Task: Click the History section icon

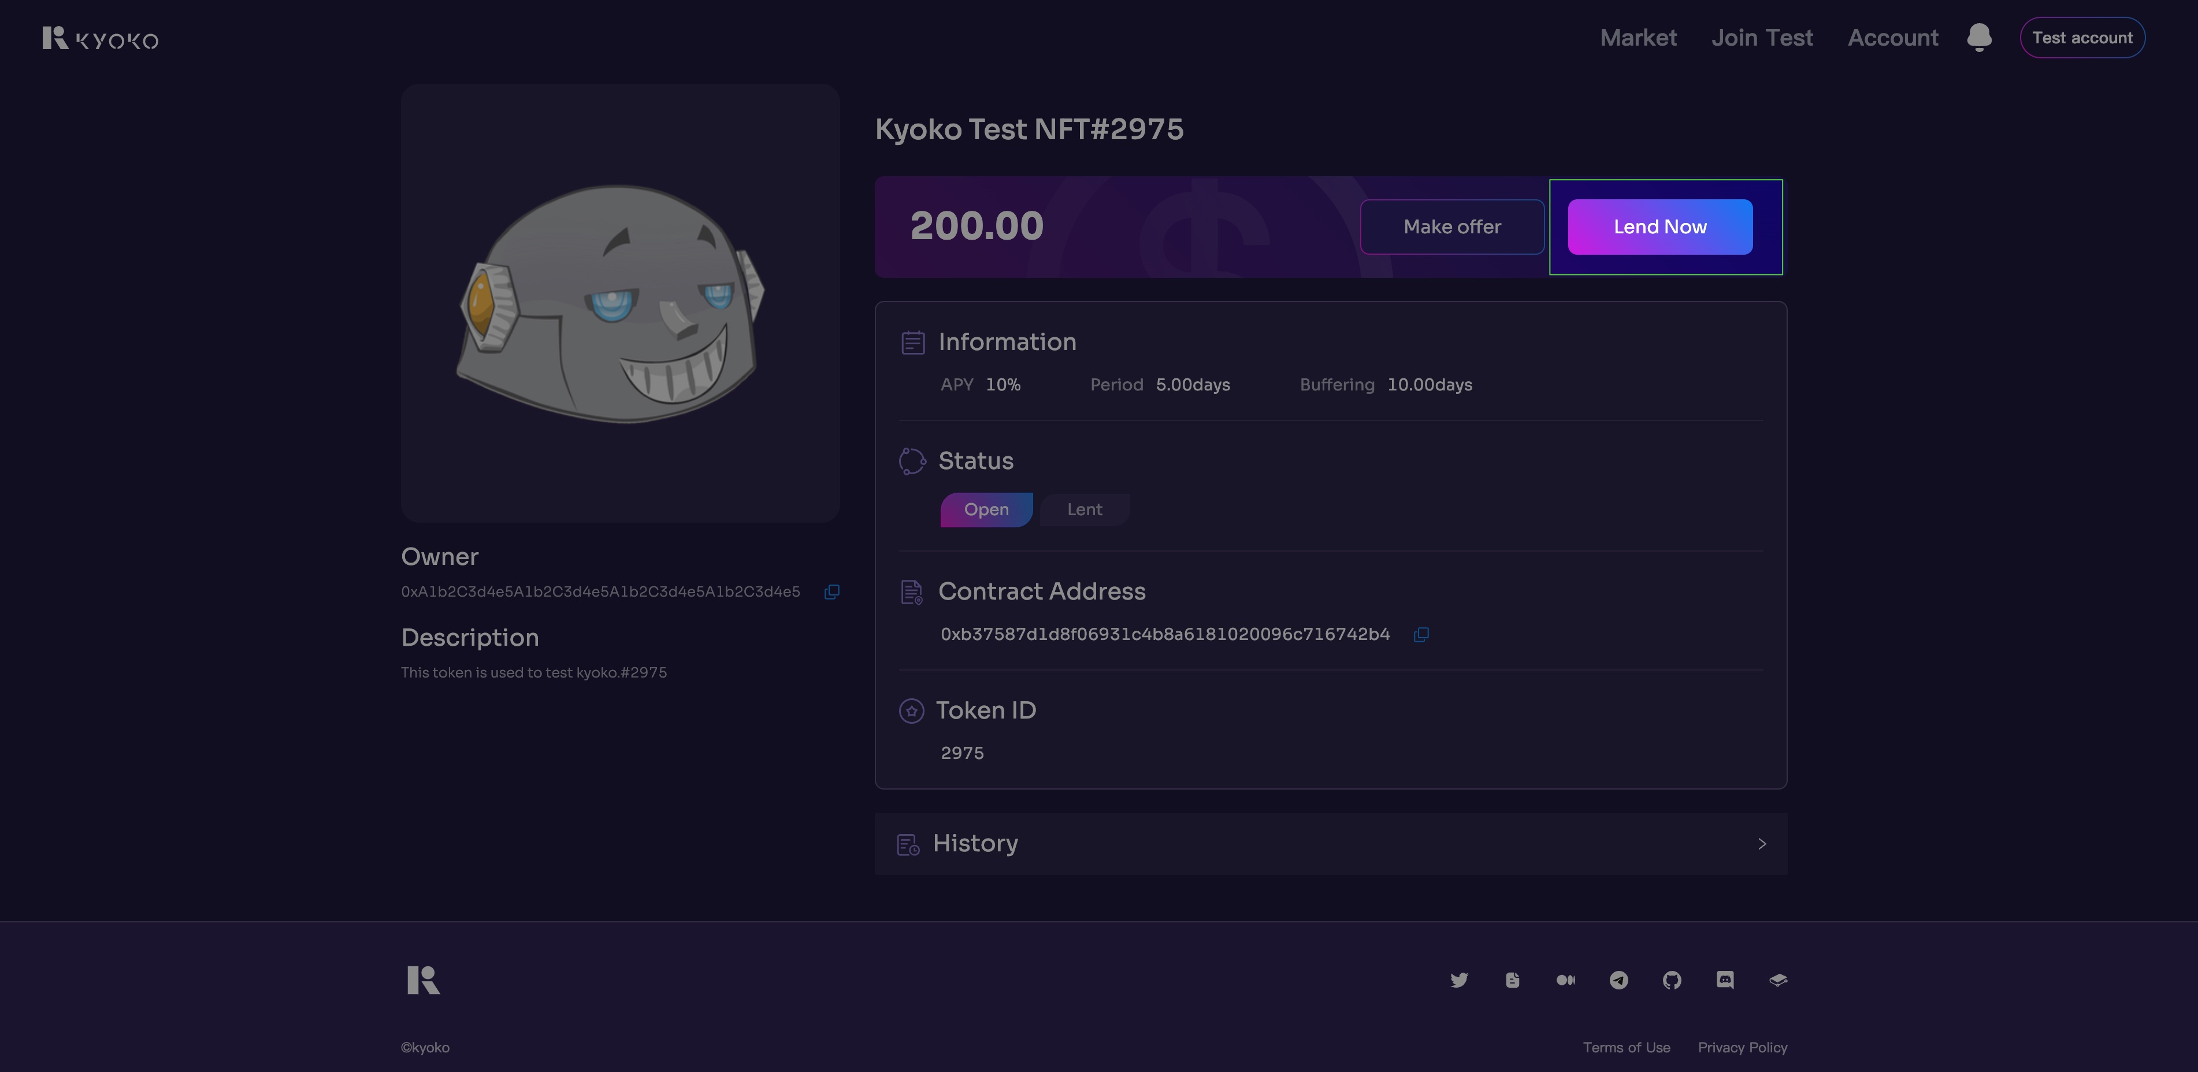Action: point(908,844)
